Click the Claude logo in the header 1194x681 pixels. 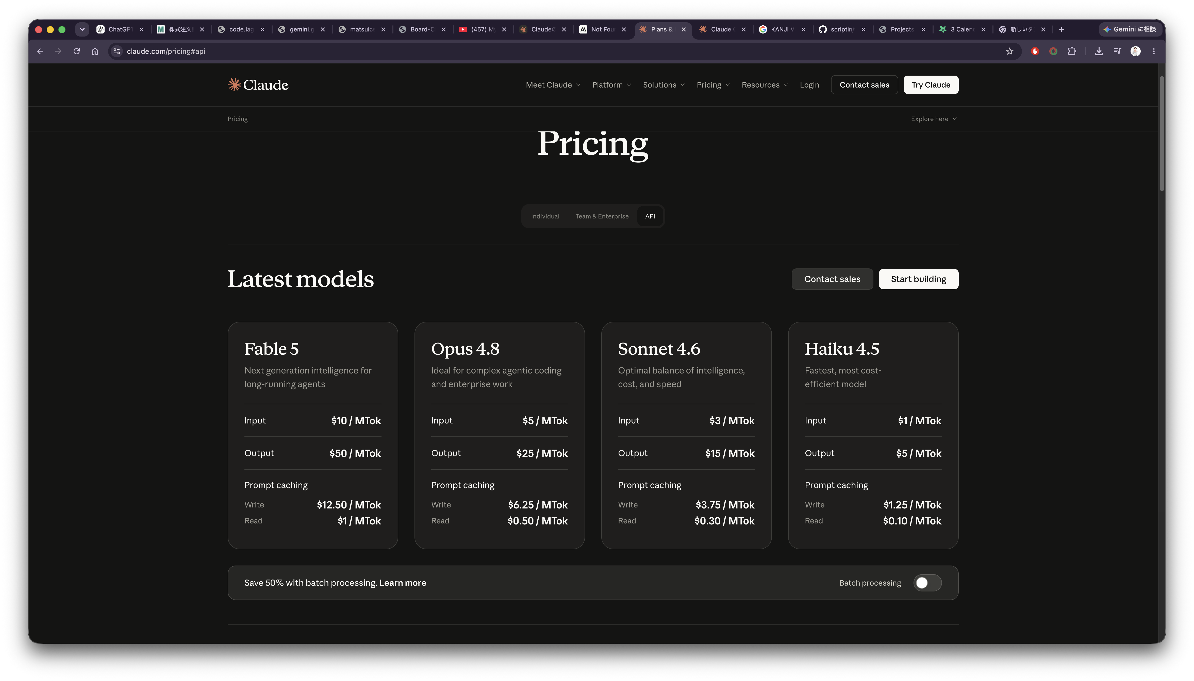pos(258,85)
